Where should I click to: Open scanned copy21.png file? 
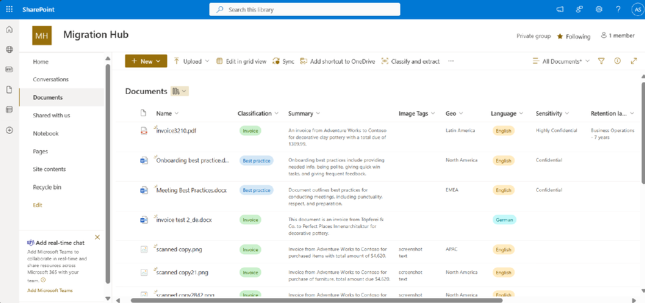point(182,273)
